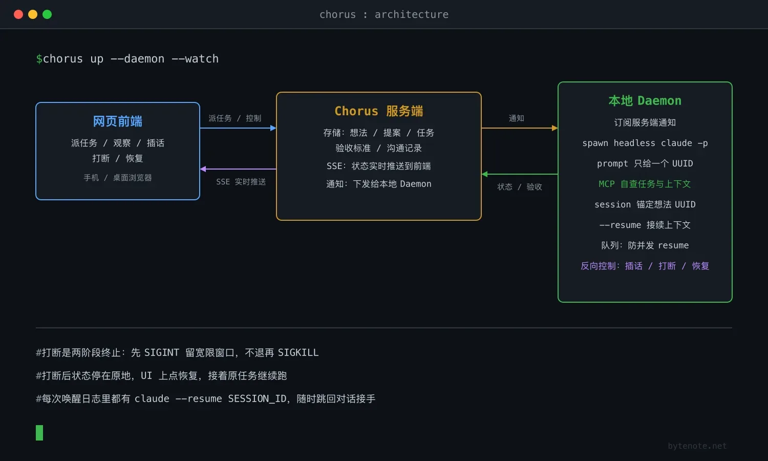Click the comment about SIGINT then SIGKILL

coord(177,352)
